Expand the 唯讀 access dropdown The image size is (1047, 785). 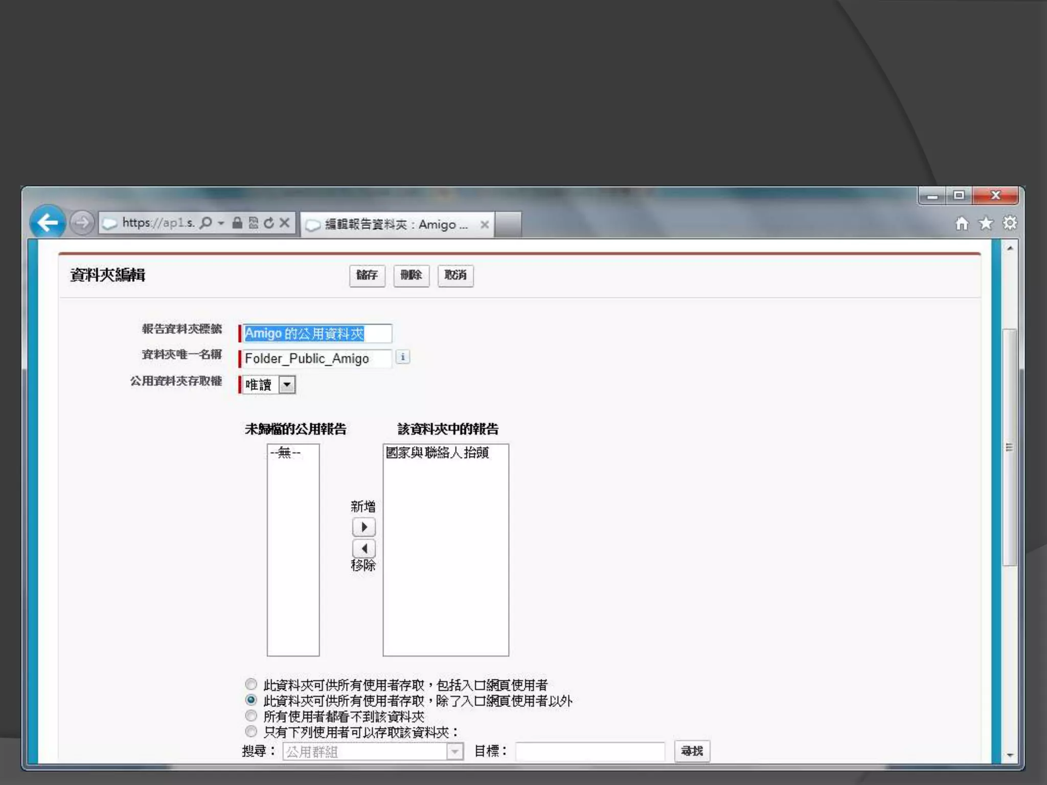[287, 384]
